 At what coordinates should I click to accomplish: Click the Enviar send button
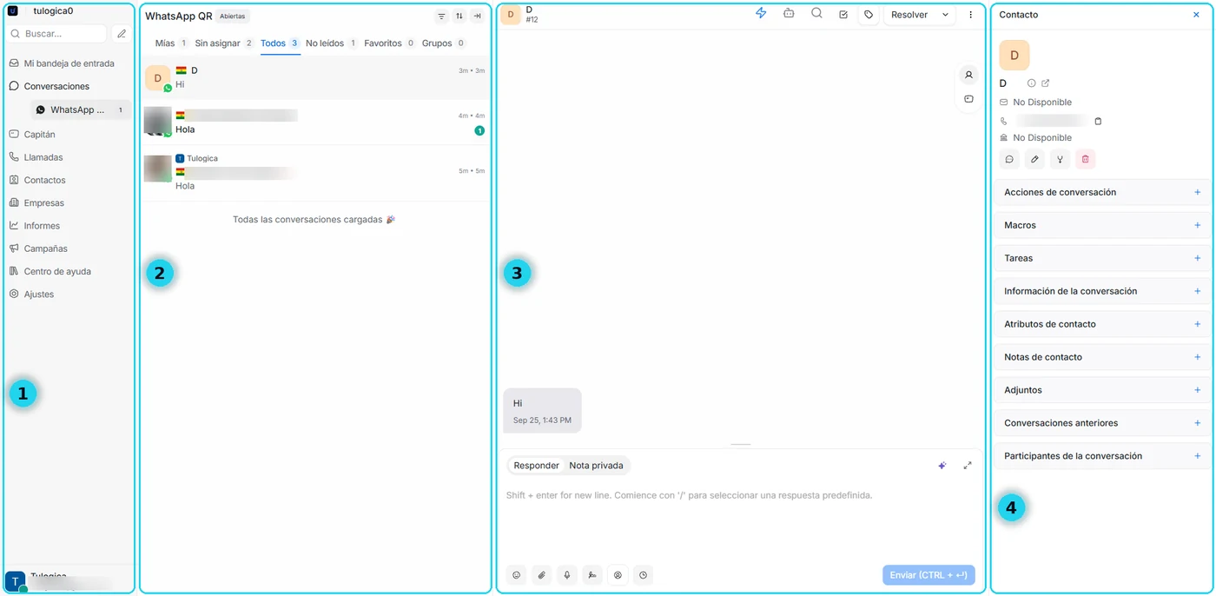click(929, 575)
